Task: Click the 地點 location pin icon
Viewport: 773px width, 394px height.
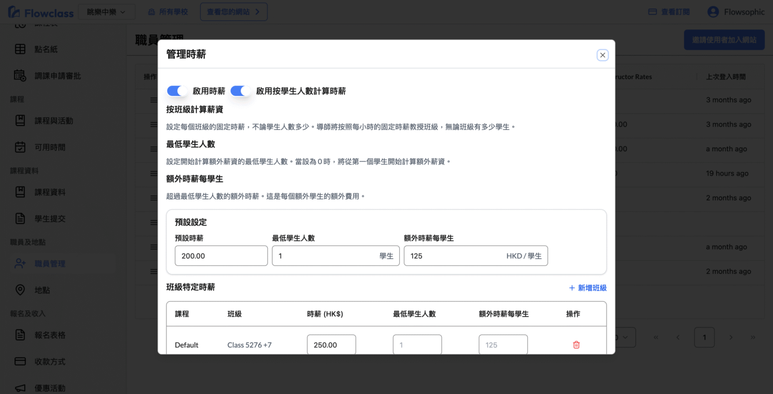Action: pyautogui.click(x=20, y=290)
